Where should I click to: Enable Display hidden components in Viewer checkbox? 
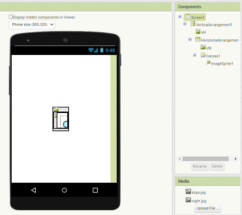coord(11,17)
